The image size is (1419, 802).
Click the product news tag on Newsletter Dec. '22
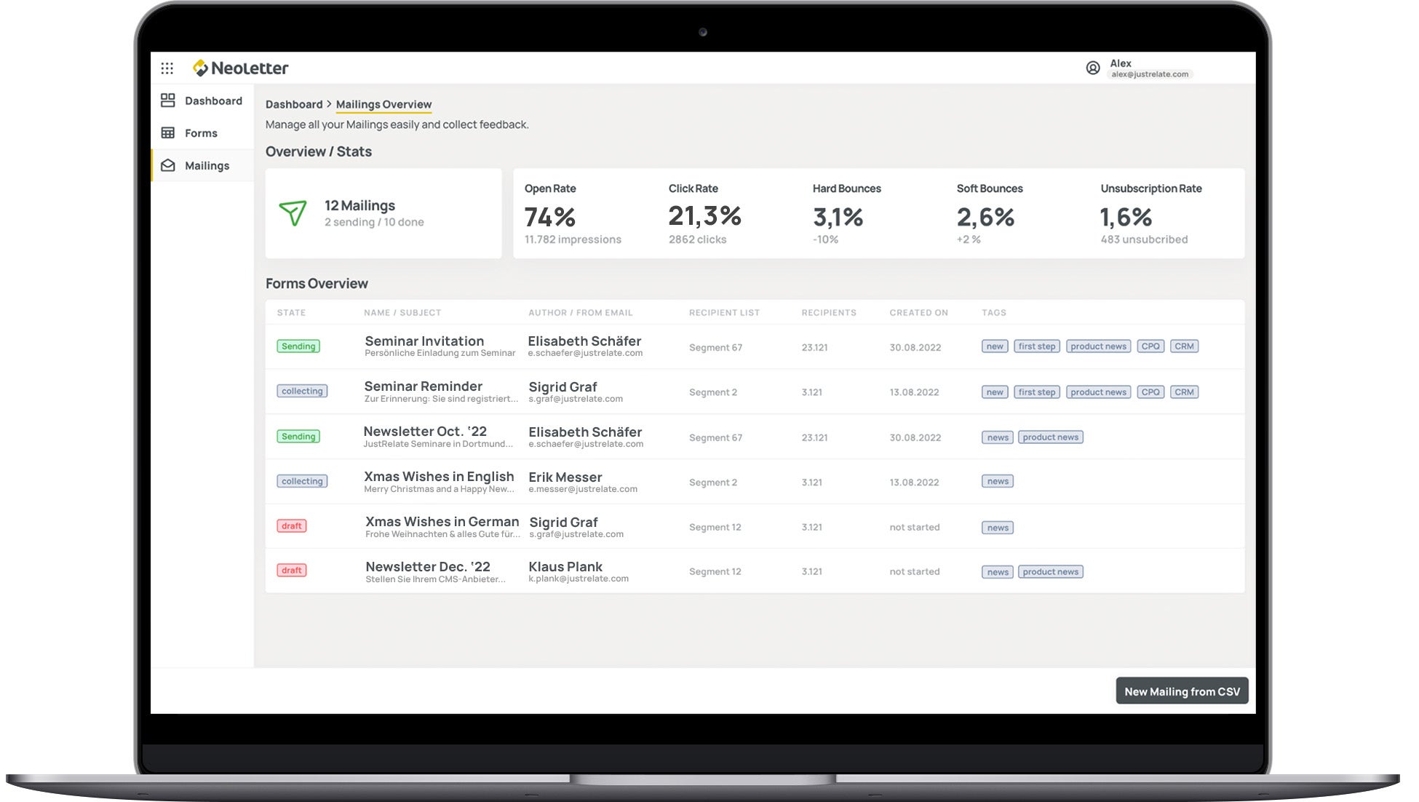[1049, 572]
